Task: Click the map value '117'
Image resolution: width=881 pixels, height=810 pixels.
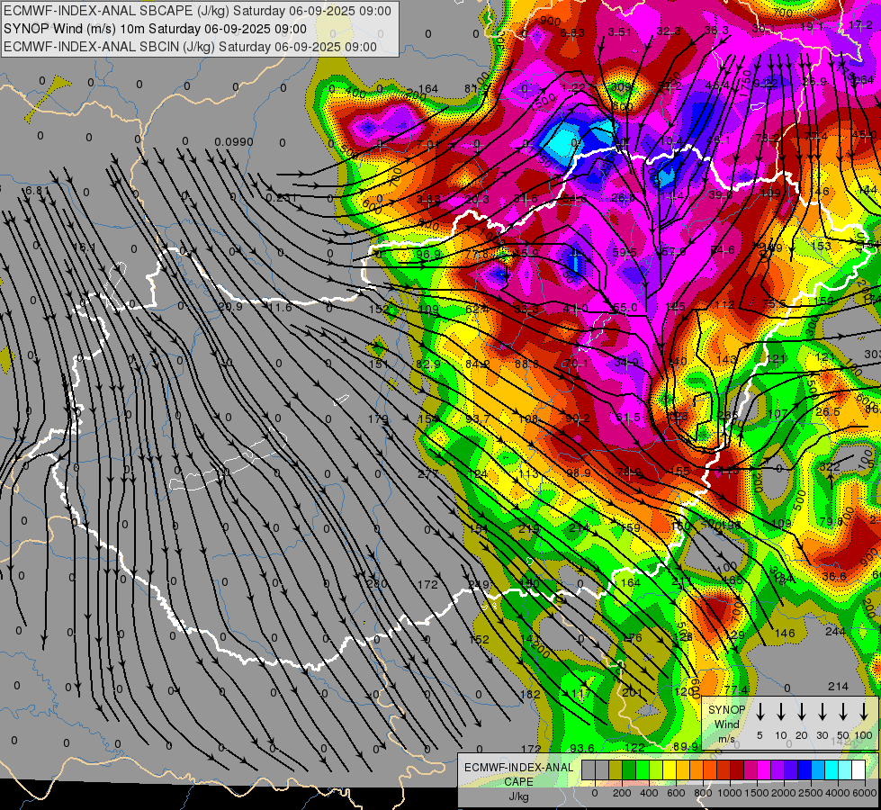Action: tap(581, 694)
